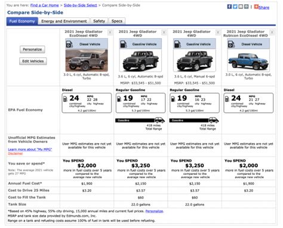Go to Side-by-Side Select breadcrumb

81,5
